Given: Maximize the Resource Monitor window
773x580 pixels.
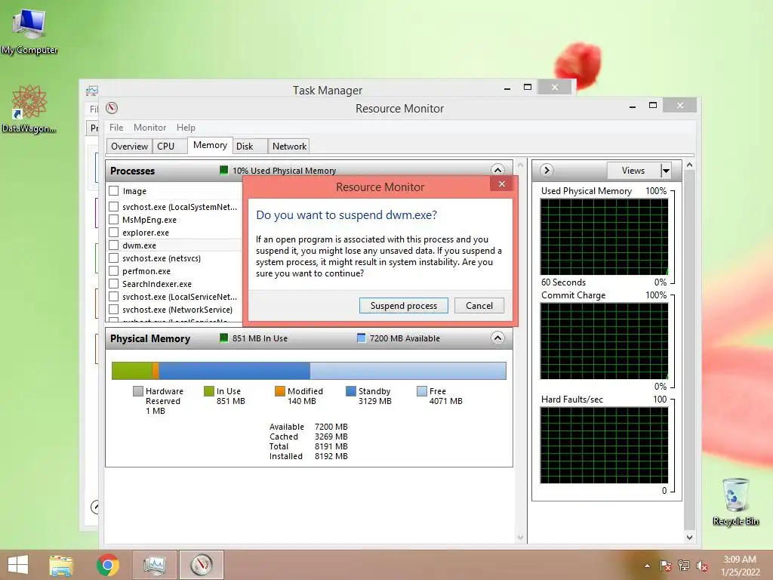Looking at the screenshot, I should pos(653,105).
